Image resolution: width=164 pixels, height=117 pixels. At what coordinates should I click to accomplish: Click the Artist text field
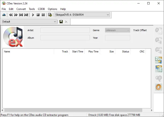65,30
